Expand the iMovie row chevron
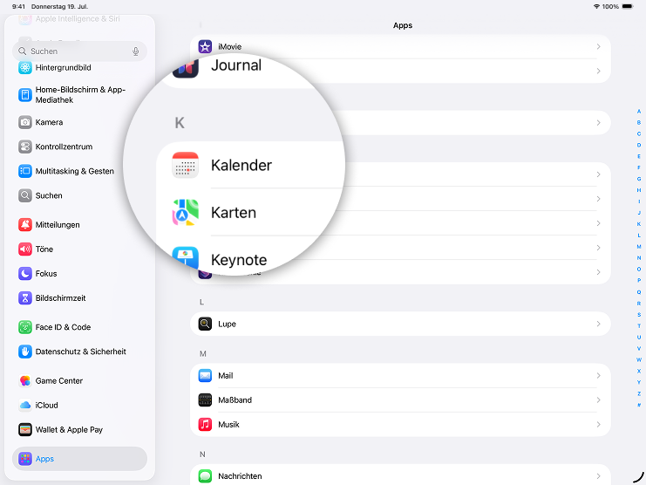The image size is (646, 485). coord(598,46)
